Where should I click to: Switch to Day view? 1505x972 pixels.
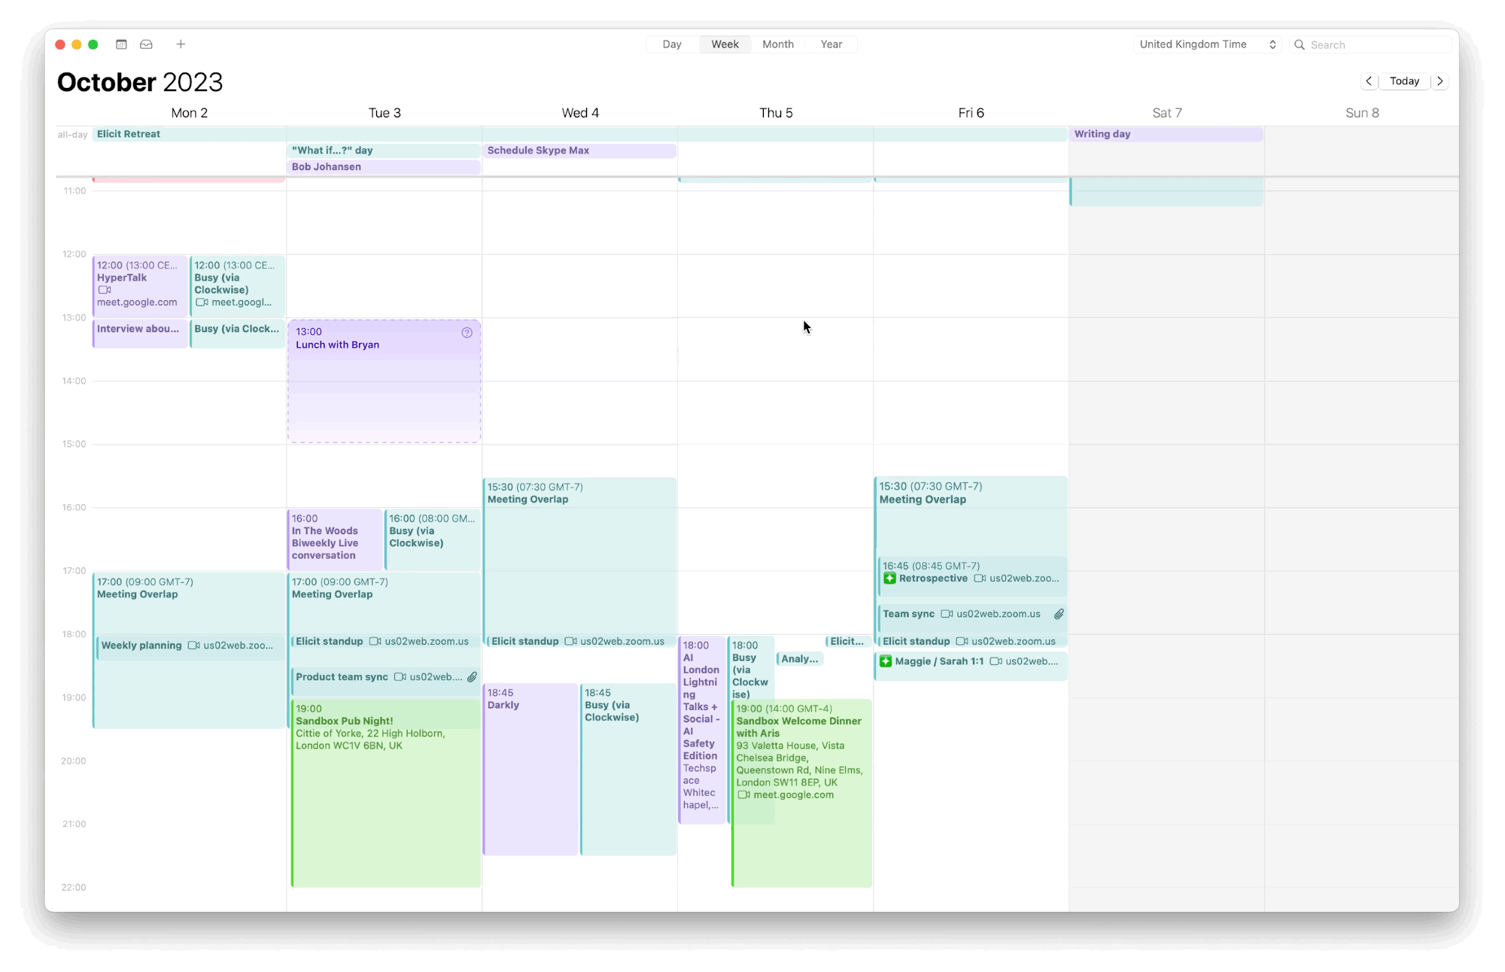click(671, 44)
